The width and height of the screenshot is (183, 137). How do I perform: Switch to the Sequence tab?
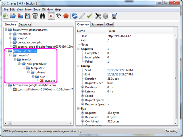(25, 24)
